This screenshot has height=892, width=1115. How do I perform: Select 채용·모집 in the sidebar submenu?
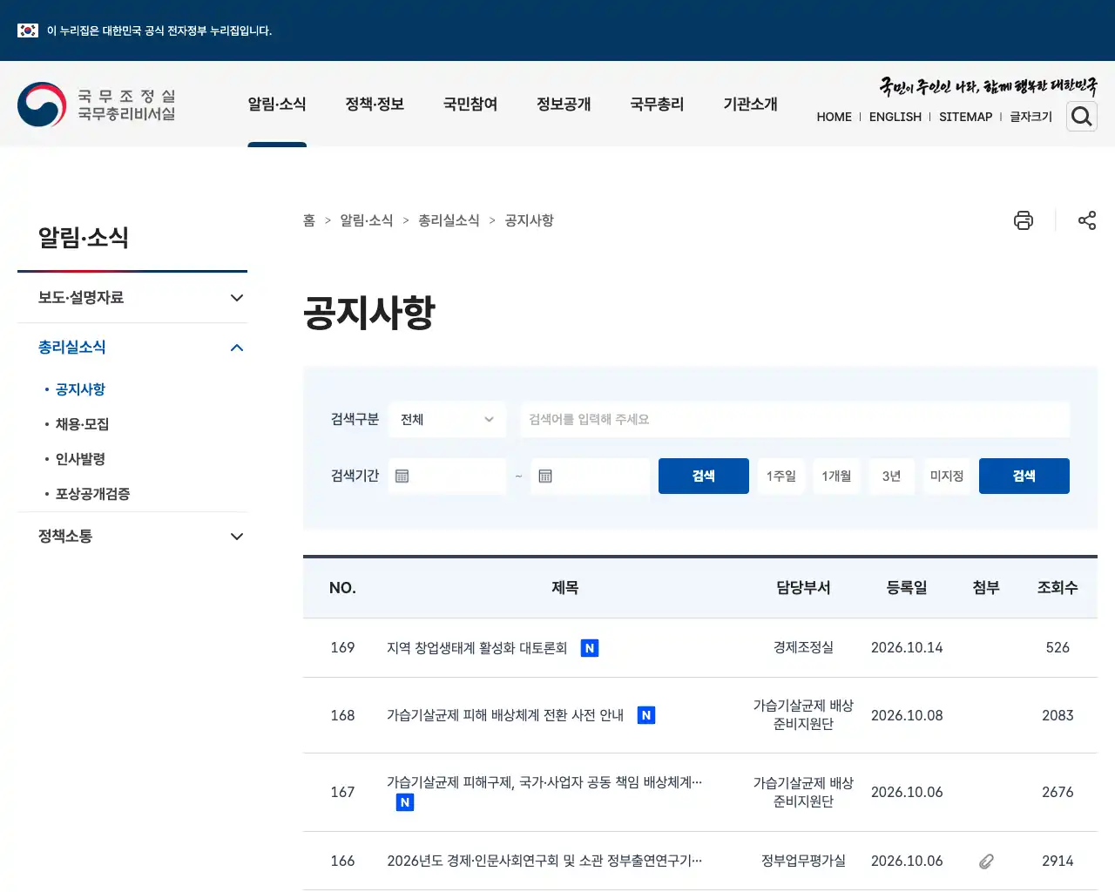pyautogui.click(x=82, y=424)
